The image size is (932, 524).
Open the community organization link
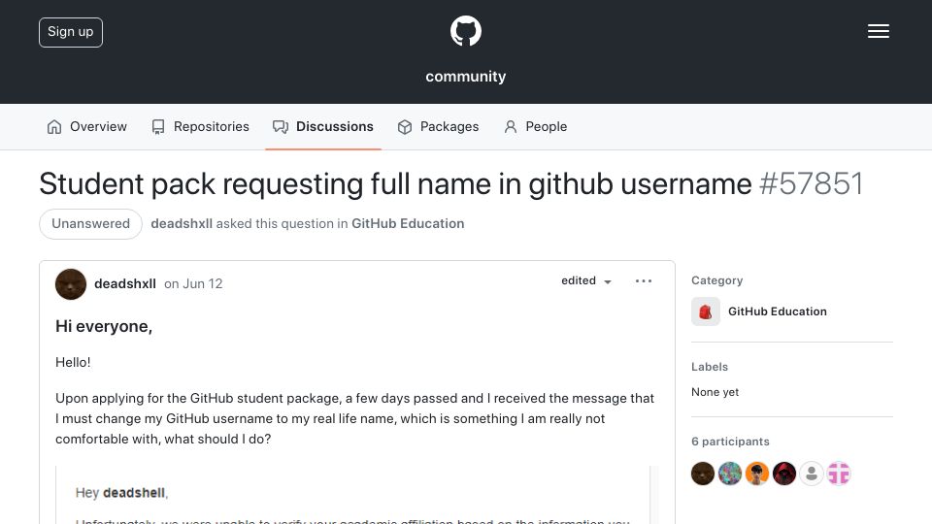pos(465,77)
